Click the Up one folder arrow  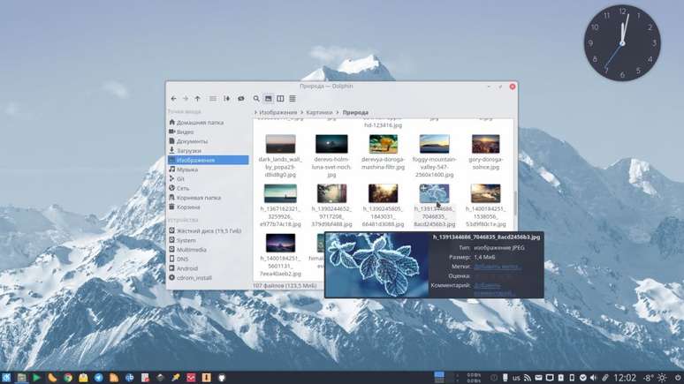[198, 99]
